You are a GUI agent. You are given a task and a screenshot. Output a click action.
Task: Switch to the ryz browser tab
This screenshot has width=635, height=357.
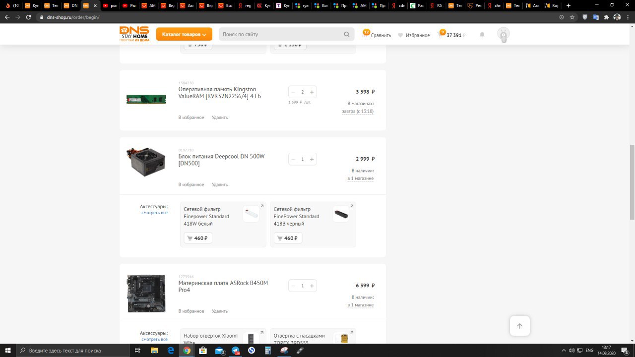pos(302,5)
